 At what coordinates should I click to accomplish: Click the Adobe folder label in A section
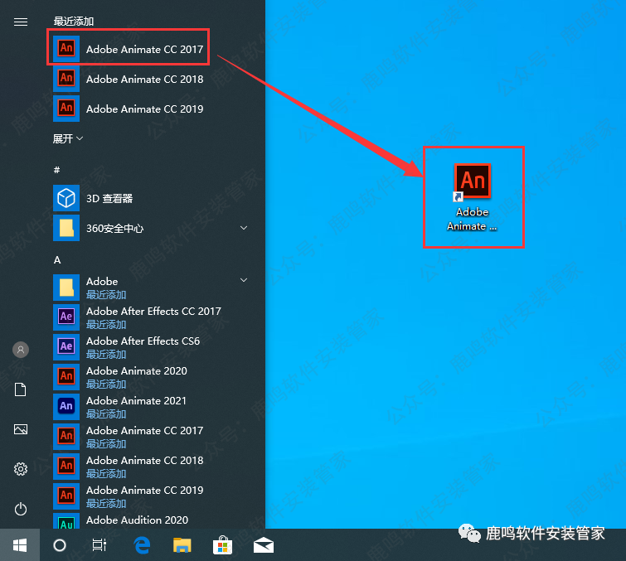(x=102, y=281)
